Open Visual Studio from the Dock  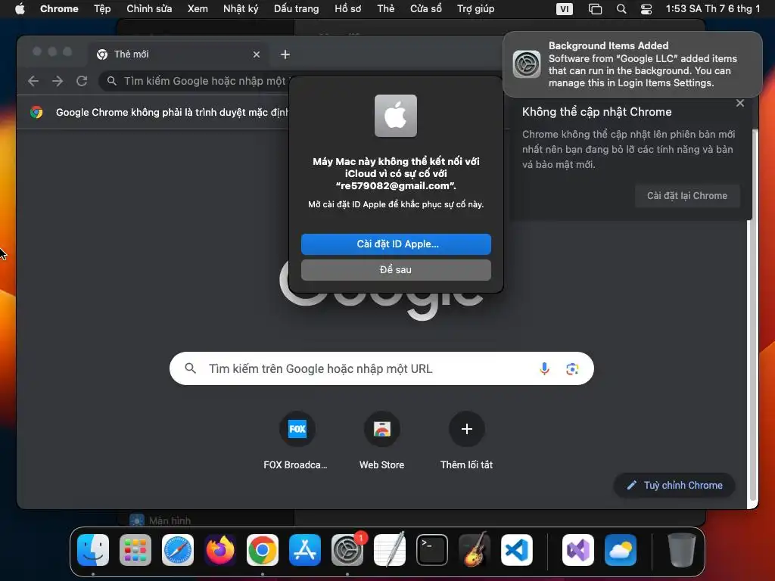578,550
